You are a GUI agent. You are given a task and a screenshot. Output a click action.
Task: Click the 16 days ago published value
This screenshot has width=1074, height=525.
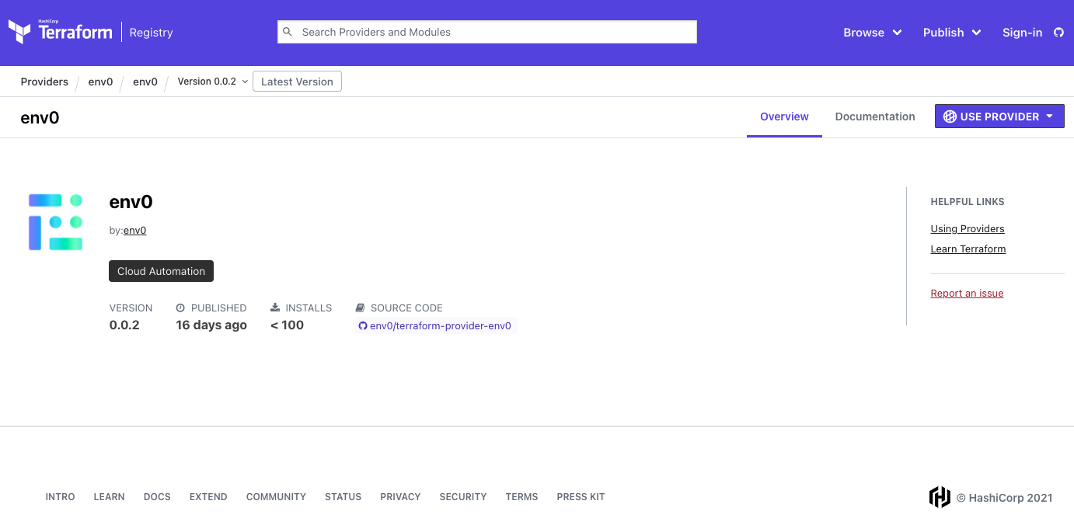(x=211, y=325)
